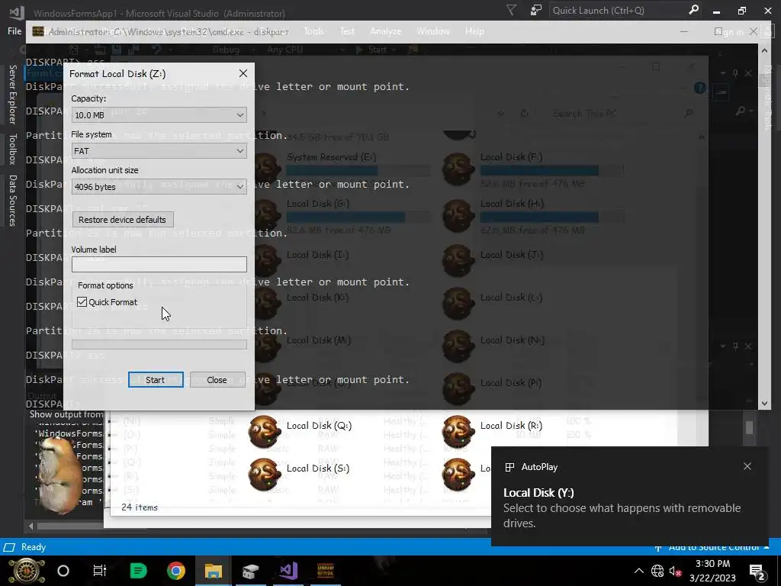
Task: Close the Format Local Disk (Z:) dialog
Action: [243, 73]
